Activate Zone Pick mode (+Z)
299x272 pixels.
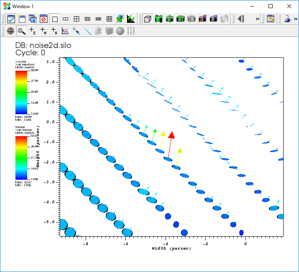click(32, 31)
